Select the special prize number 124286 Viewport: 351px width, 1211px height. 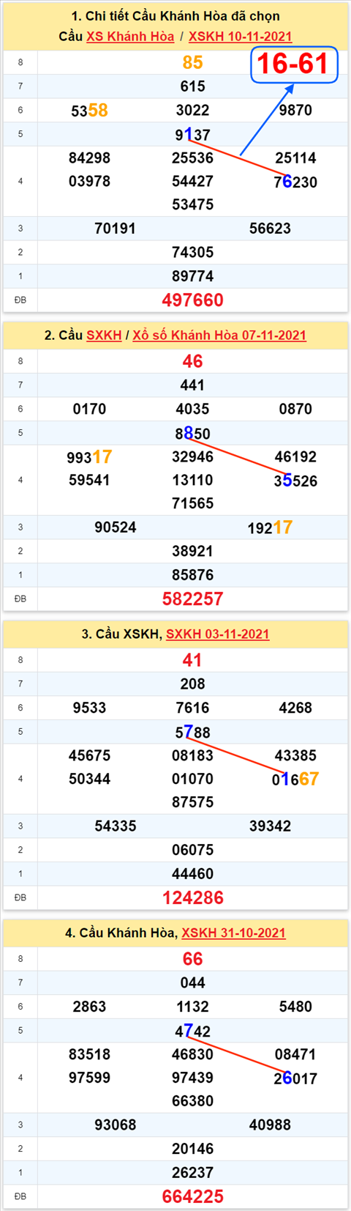tap(193, 898)
